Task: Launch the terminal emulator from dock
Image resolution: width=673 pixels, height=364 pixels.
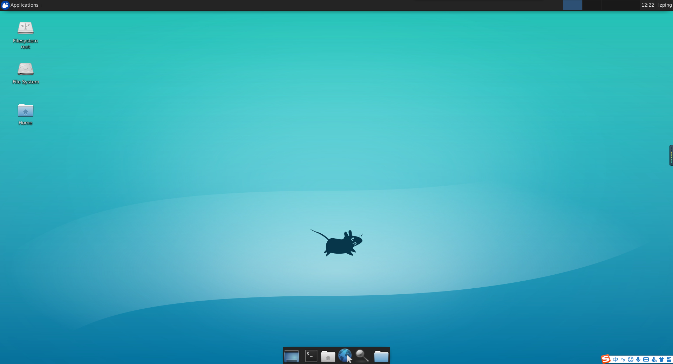Action: (311, 356)
